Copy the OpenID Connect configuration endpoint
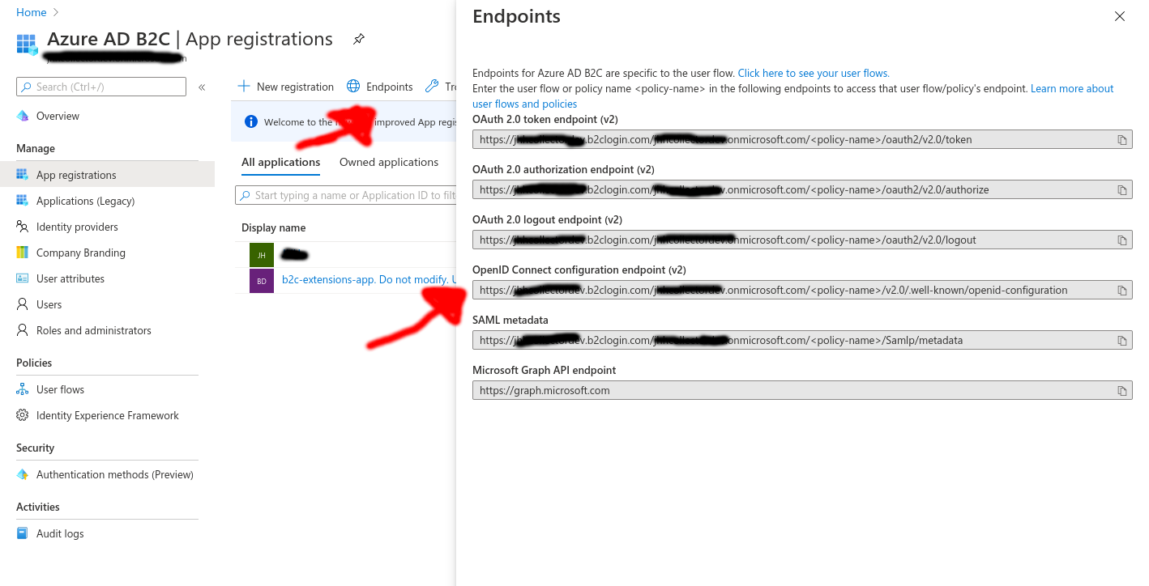Viewport: 1149px width, 586px height. coord(1122,291)
